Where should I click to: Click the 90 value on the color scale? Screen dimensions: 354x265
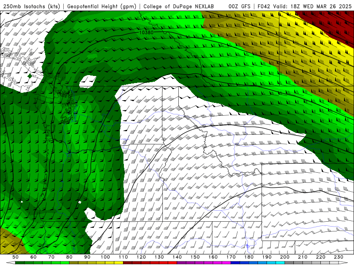(x=87, y=257)
